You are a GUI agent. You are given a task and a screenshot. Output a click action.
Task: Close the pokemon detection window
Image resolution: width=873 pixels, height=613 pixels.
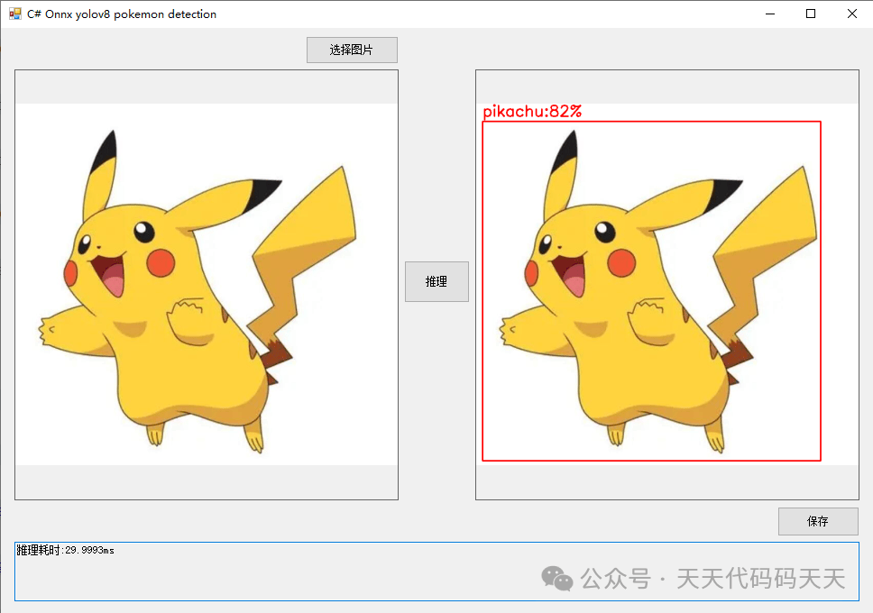pyautogui.click(x=852, y=14)
